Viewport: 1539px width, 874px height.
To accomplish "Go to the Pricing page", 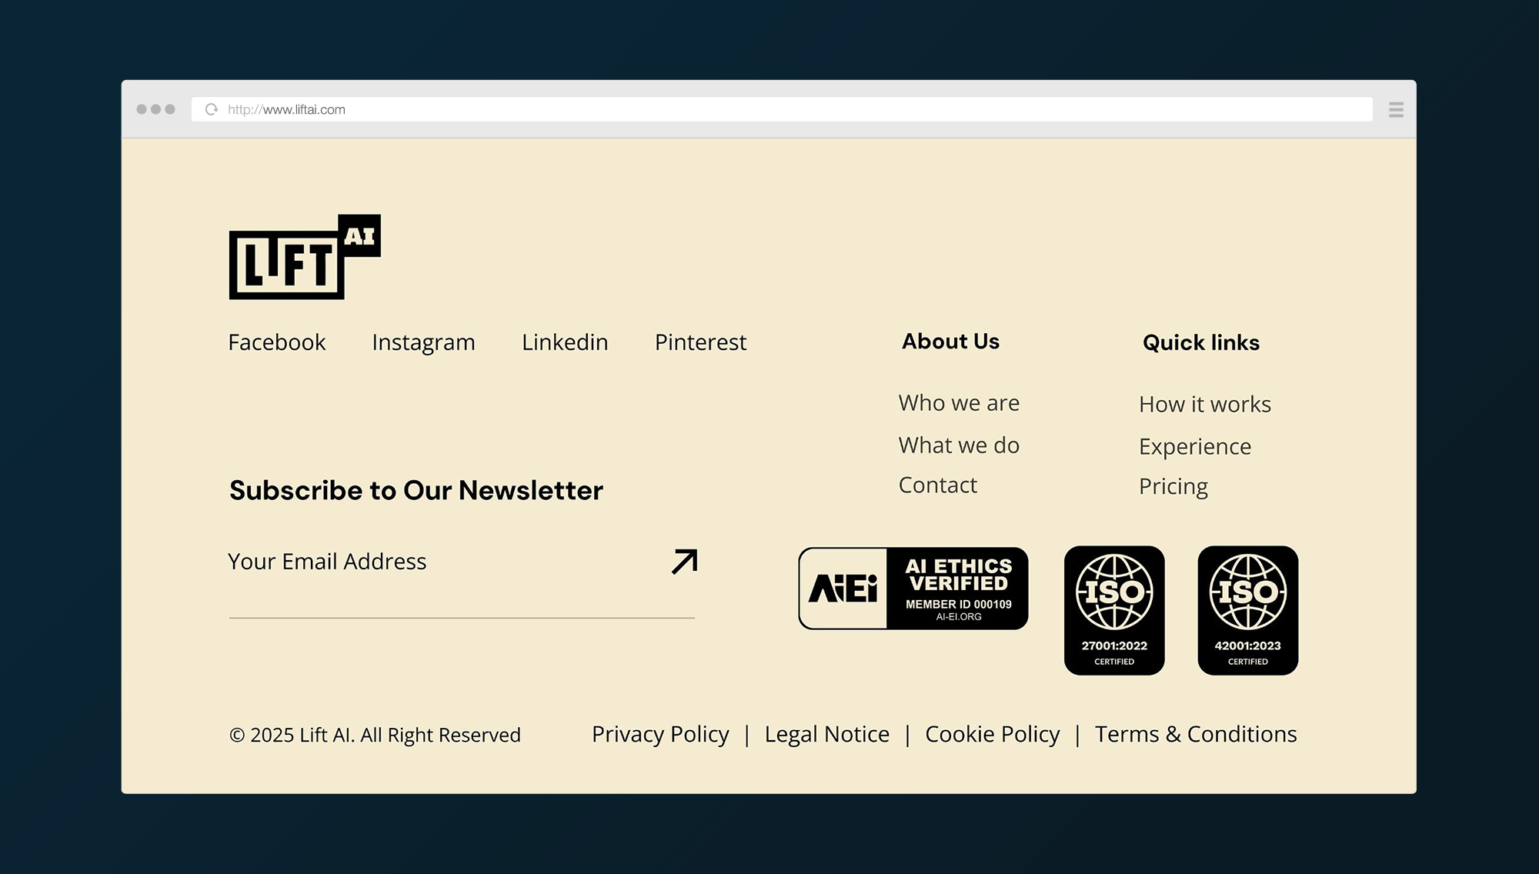I will pos(1173,487).
